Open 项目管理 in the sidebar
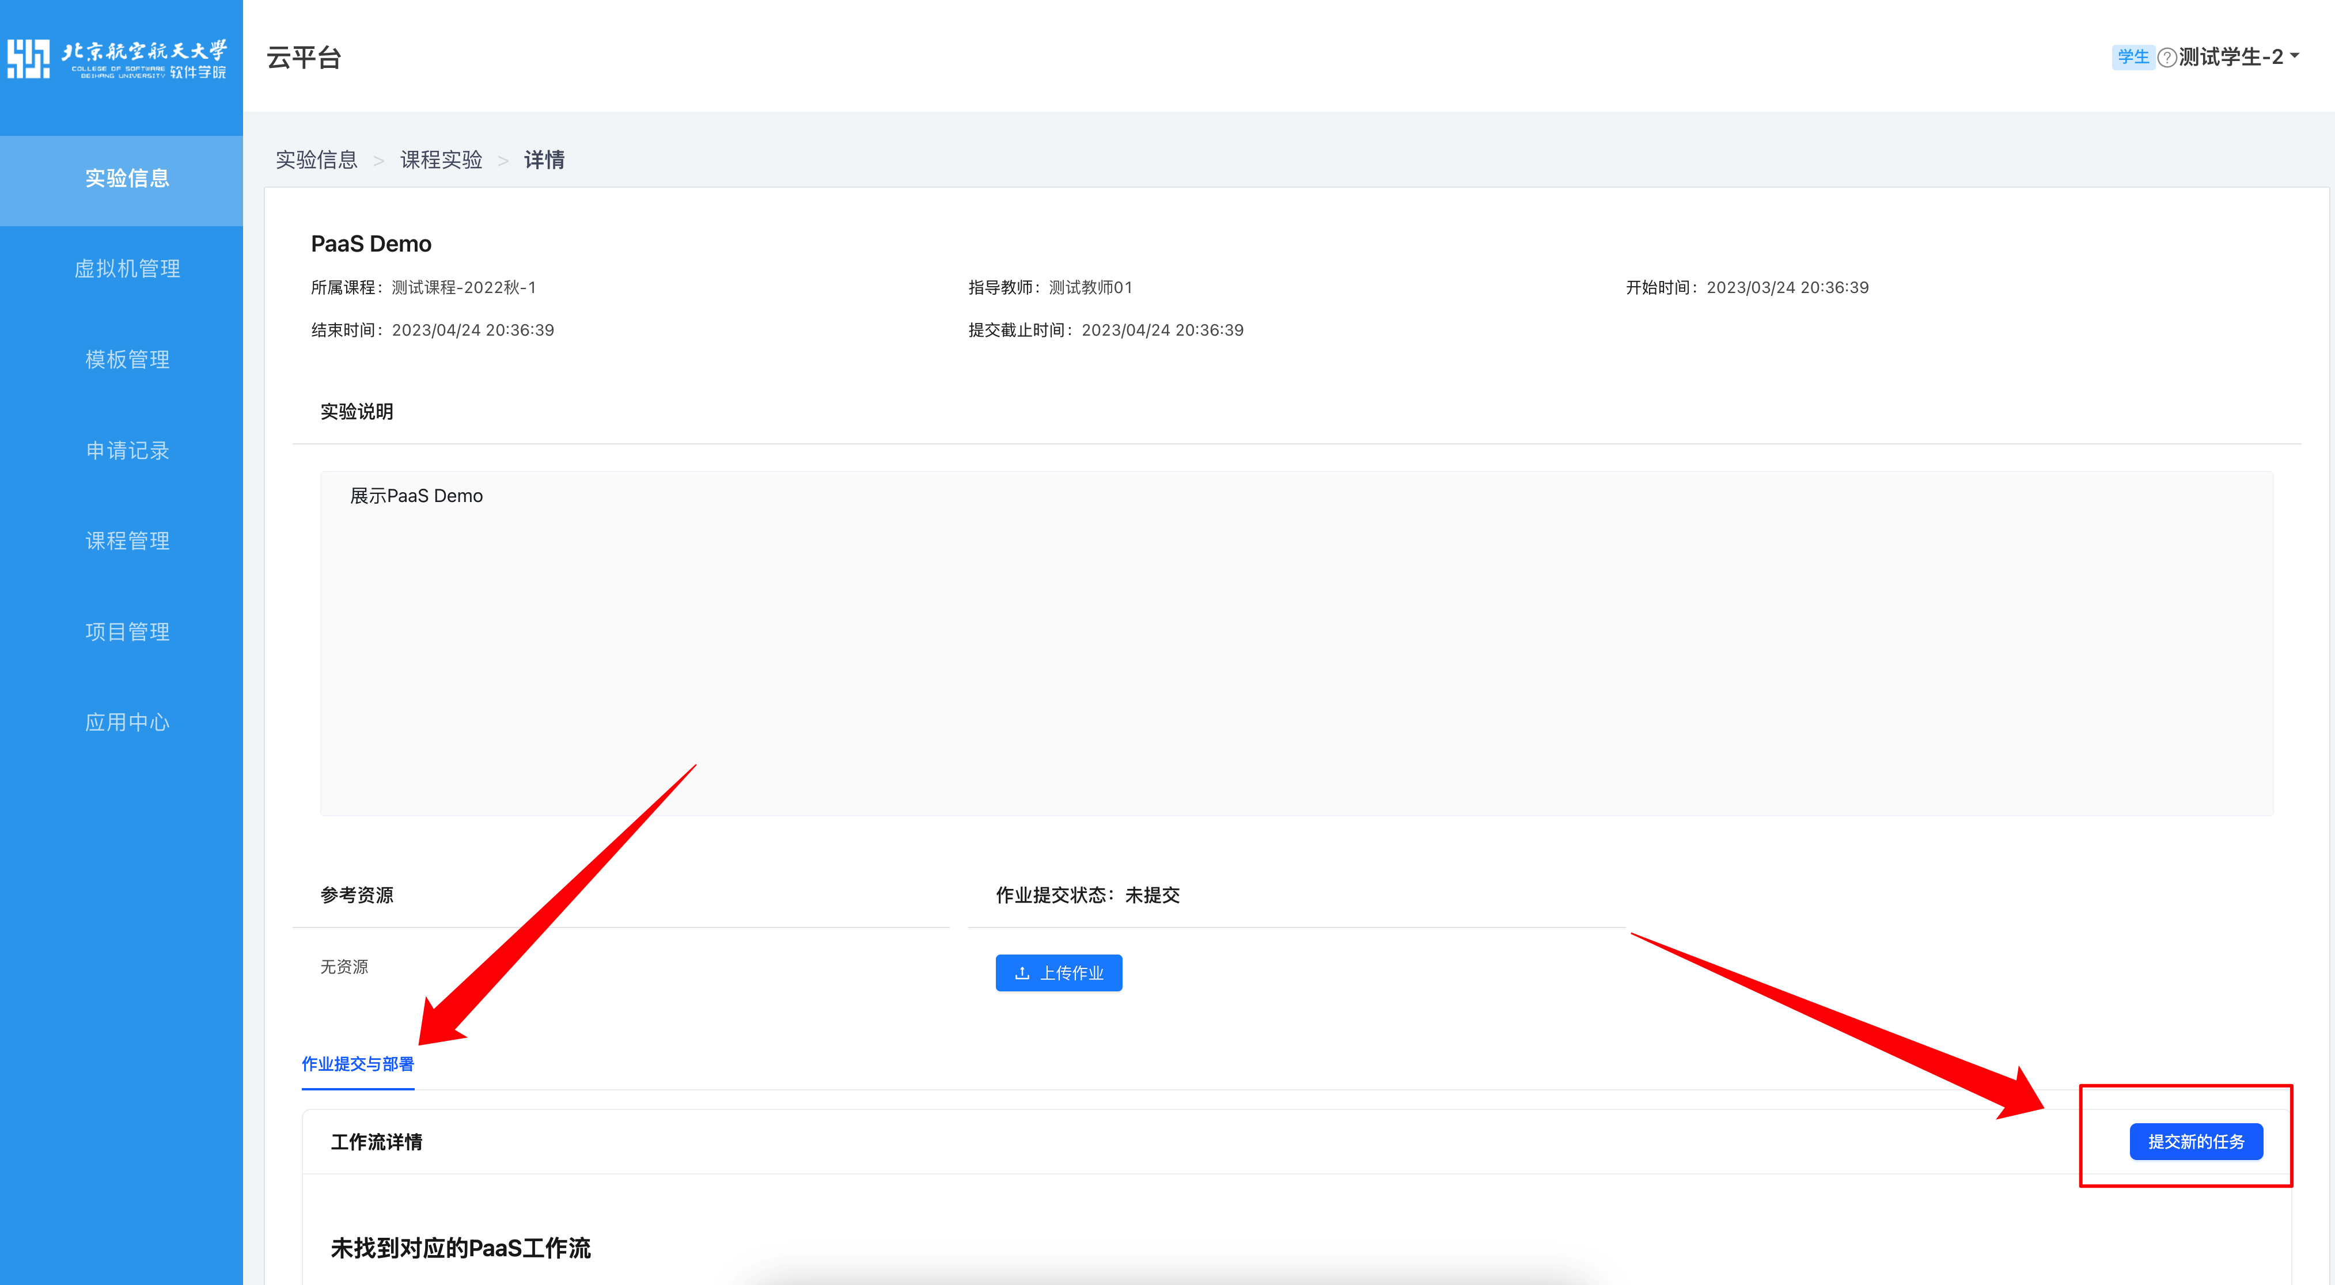Image resolution: width=2335 pixels, height=1285 pixels. pos(127,632)
